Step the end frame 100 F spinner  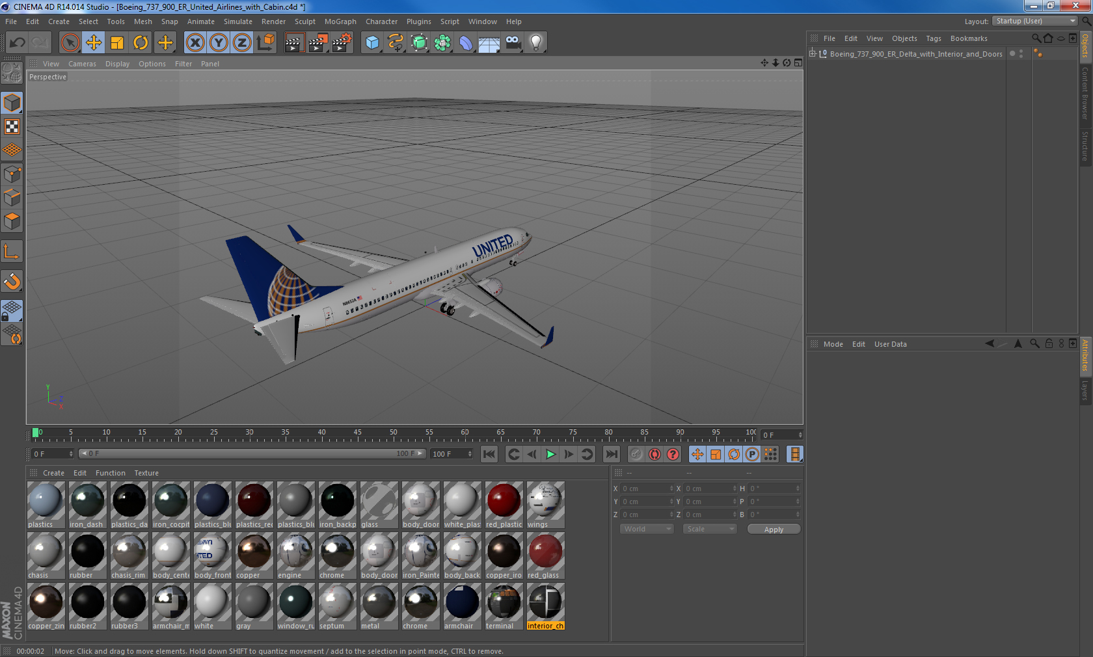pos(470,453)
